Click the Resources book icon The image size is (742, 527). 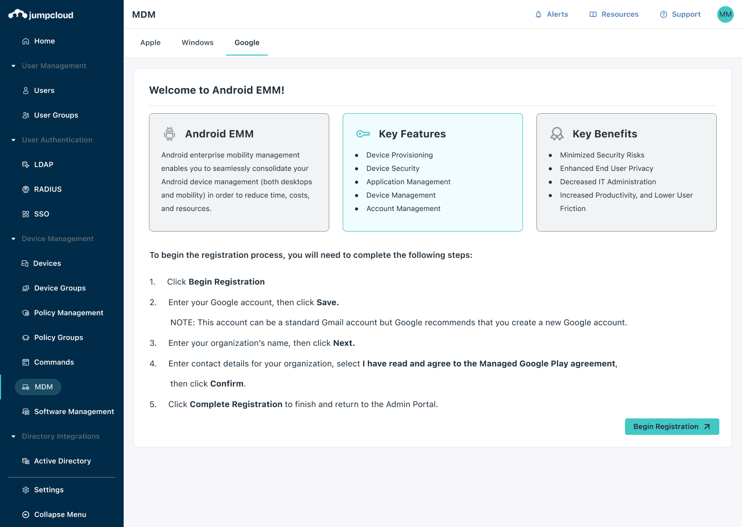pos(593,14)
